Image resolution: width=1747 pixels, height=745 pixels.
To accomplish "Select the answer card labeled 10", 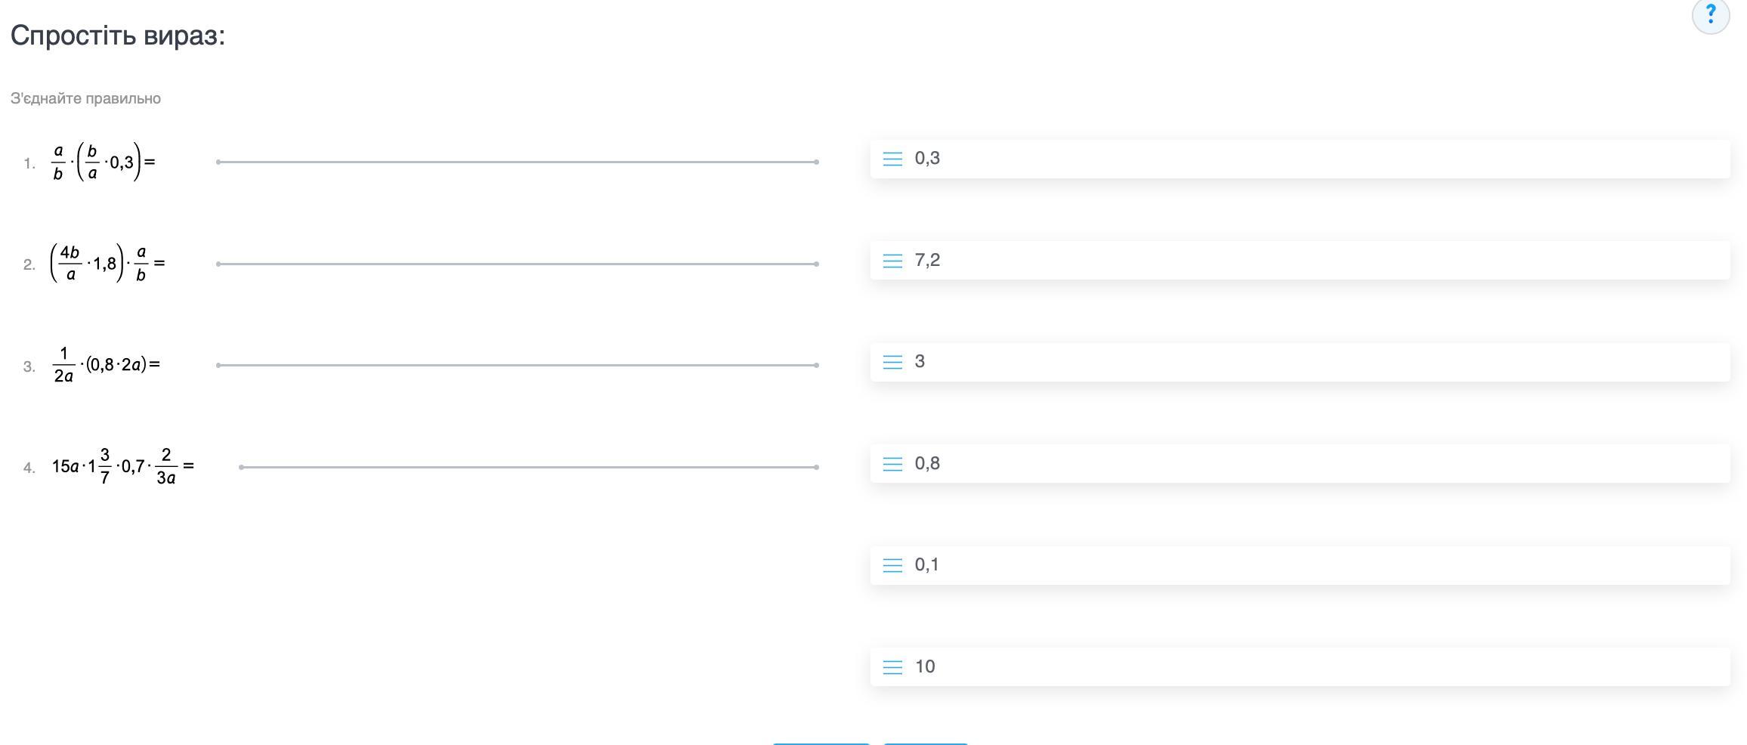I will pyautogui.click(x=1300, y=667).
